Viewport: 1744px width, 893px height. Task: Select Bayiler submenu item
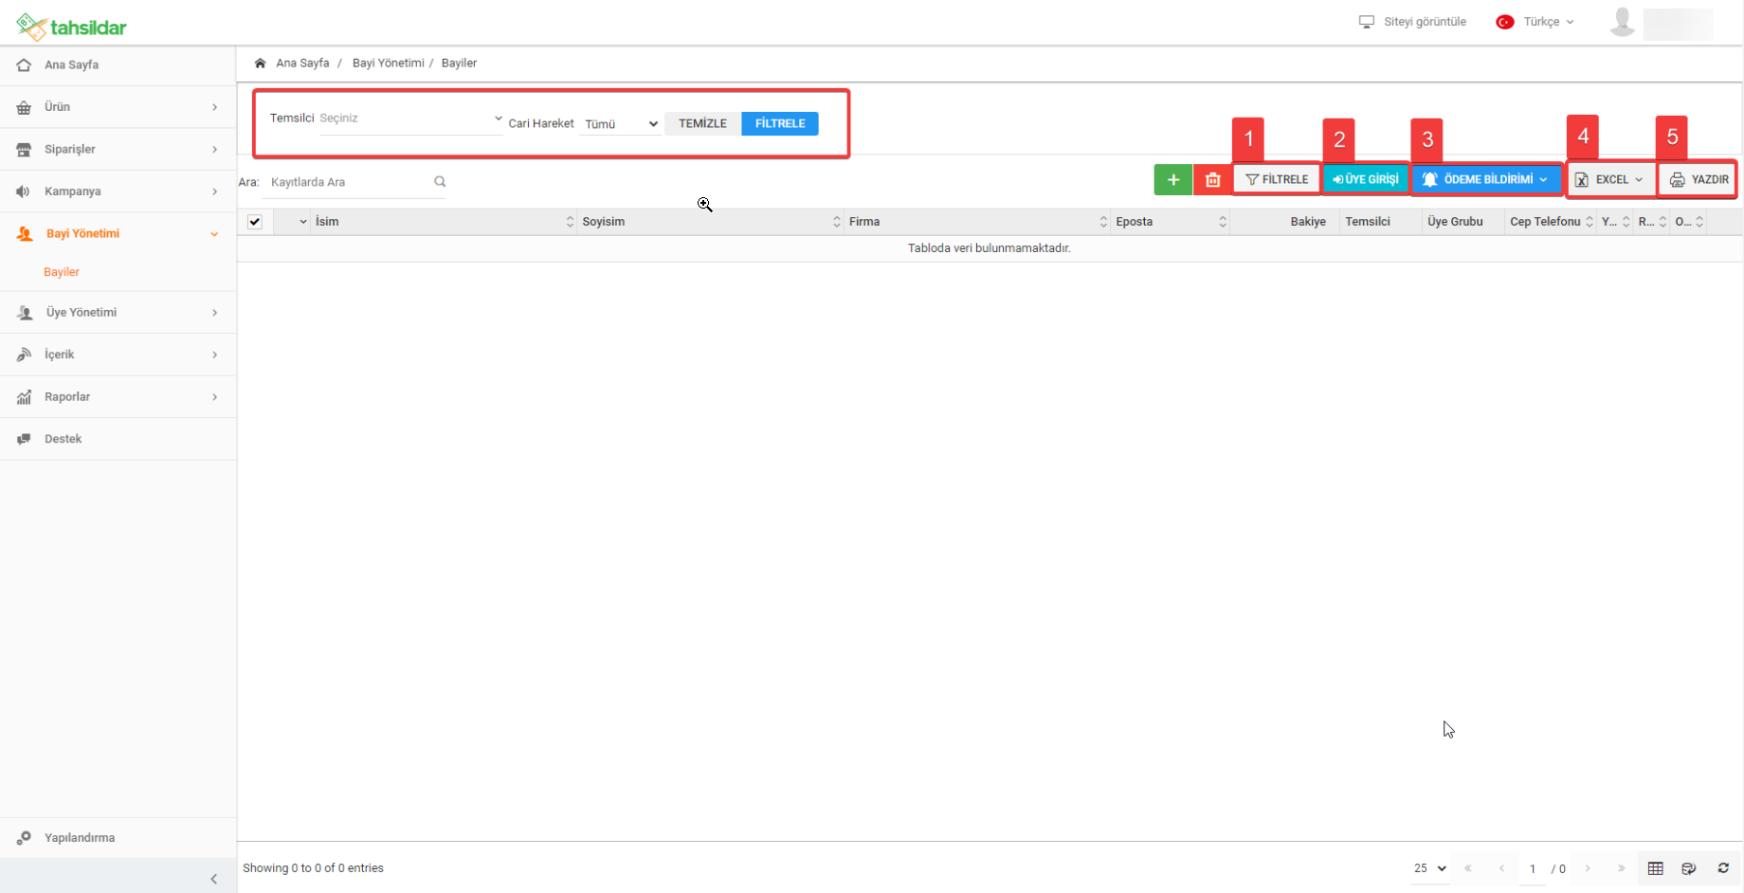(62, 272)
